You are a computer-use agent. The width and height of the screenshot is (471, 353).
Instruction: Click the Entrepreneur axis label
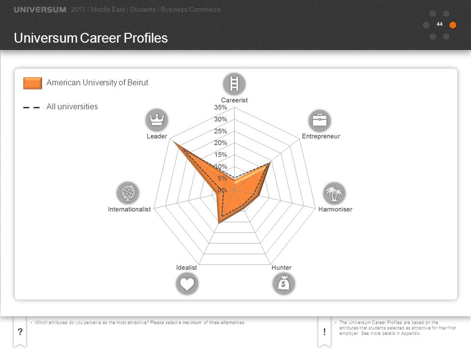tap(321, 136)
